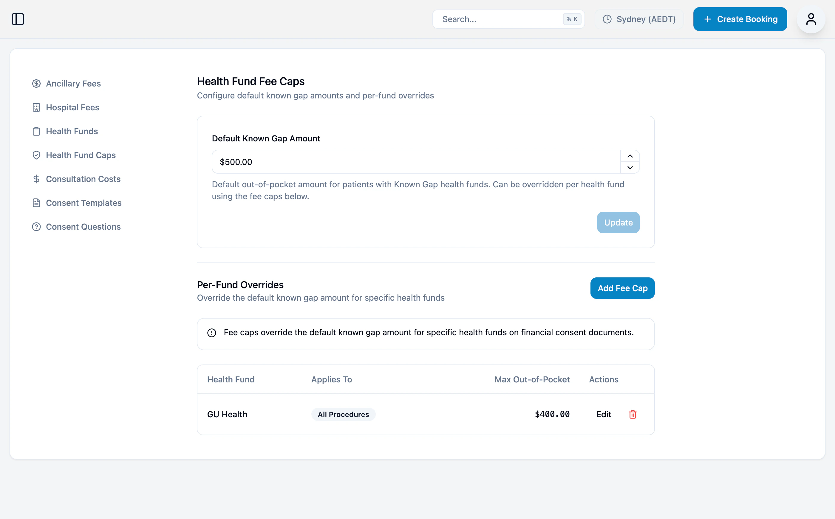The image size is (835, 519).
Task: Click the Ancillary Fees dollar icon
Action: point(36,84)
